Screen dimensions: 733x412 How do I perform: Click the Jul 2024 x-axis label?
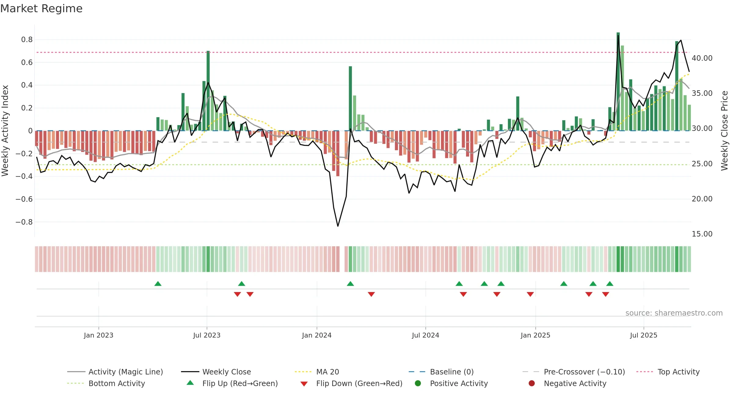(425, 335)
